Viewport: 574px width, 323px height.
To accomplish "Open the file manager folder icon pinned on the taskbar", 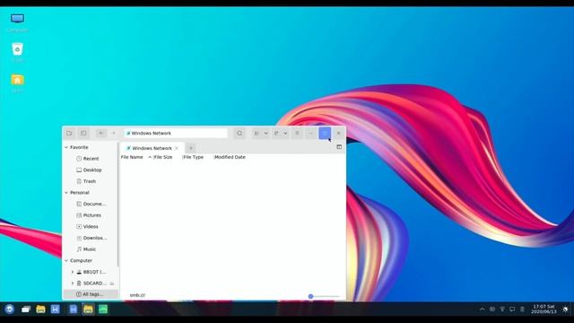I will [40, 310].
